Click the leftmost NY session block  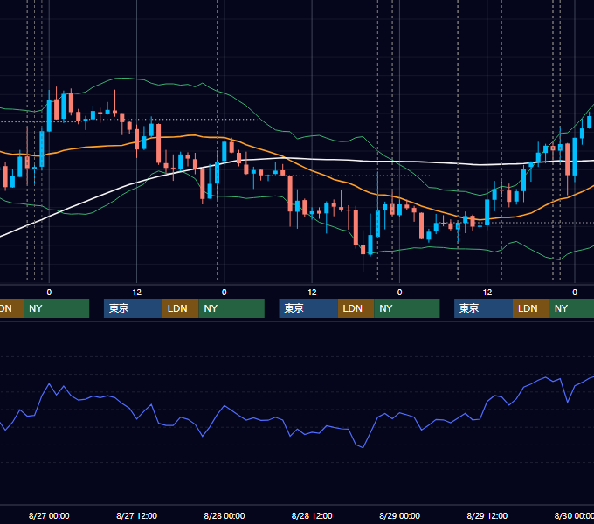[56, 308]
